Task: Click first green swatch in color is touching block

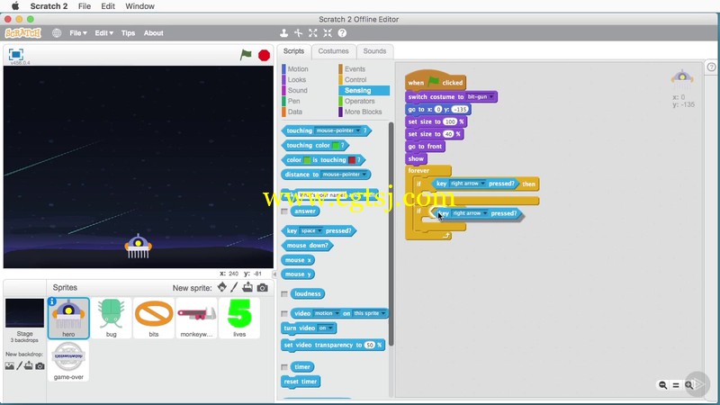Action: (x=307, y=160)
